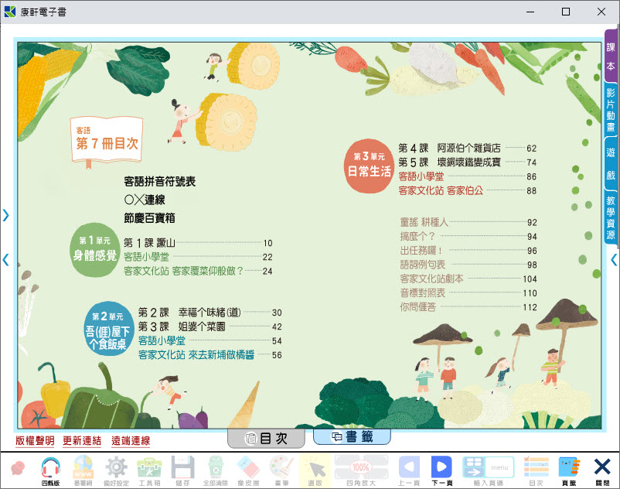Click the 輸入頁碼 page number box
The image size is (620, 489).
click(487, 470)
